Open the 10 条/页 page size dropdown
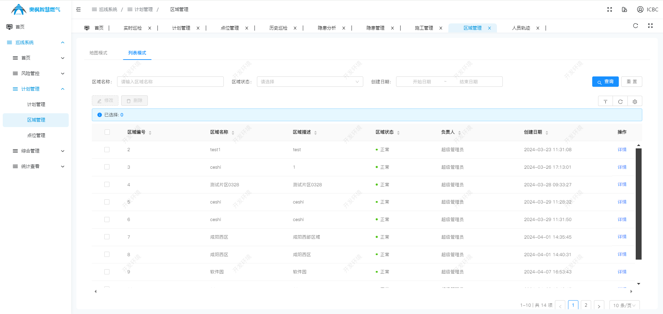 pyautogui.click(x=624, y=305)
